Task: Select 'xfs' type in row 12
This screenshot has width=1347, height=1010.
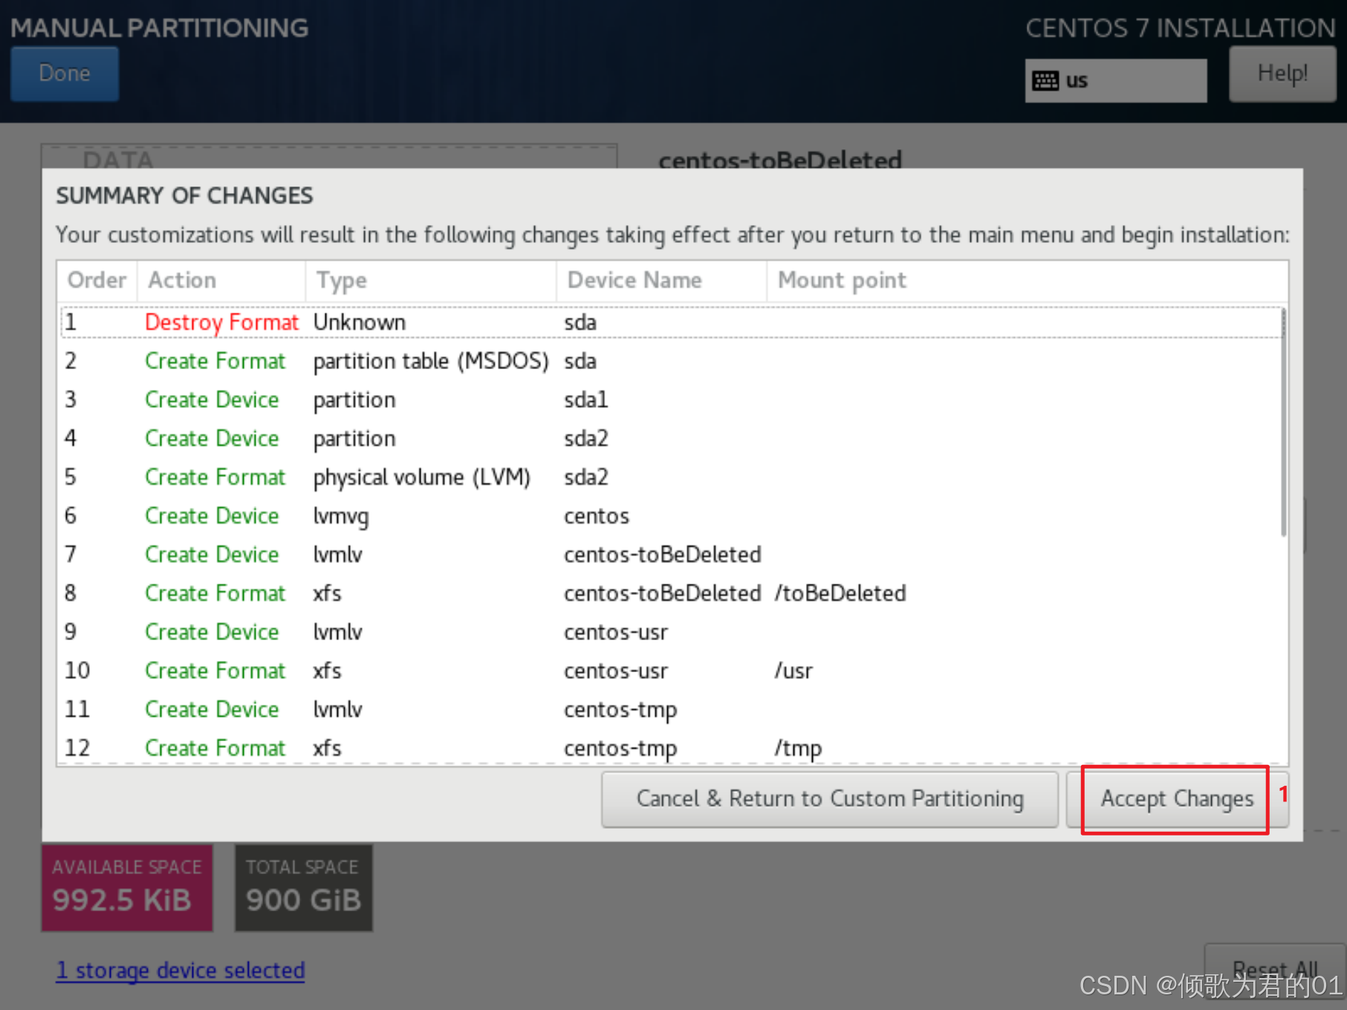Action: coord(327,748)
